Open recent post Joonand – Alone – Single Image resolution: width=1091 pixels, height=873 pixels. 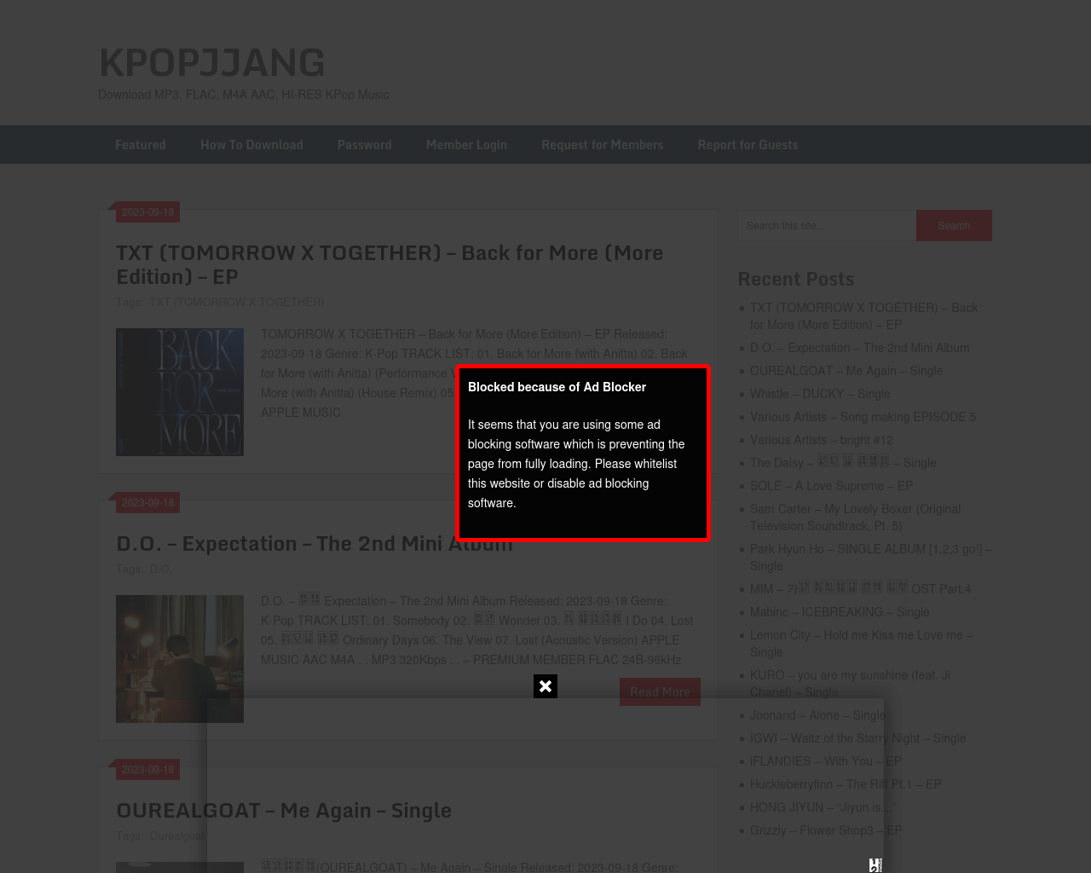[817, 715]
